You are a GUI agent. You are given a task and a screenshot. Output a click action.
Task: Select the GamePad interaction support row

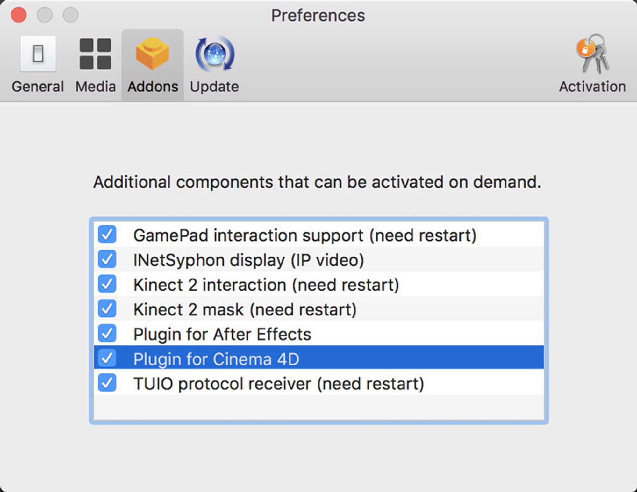(304, 235)
